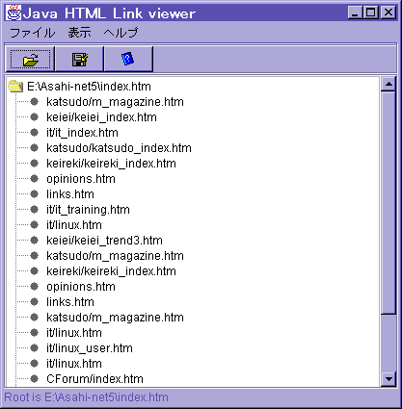402x409 pixels.
Task: Click the Java coffee cup title icon
Action: (x=13, y=13)
